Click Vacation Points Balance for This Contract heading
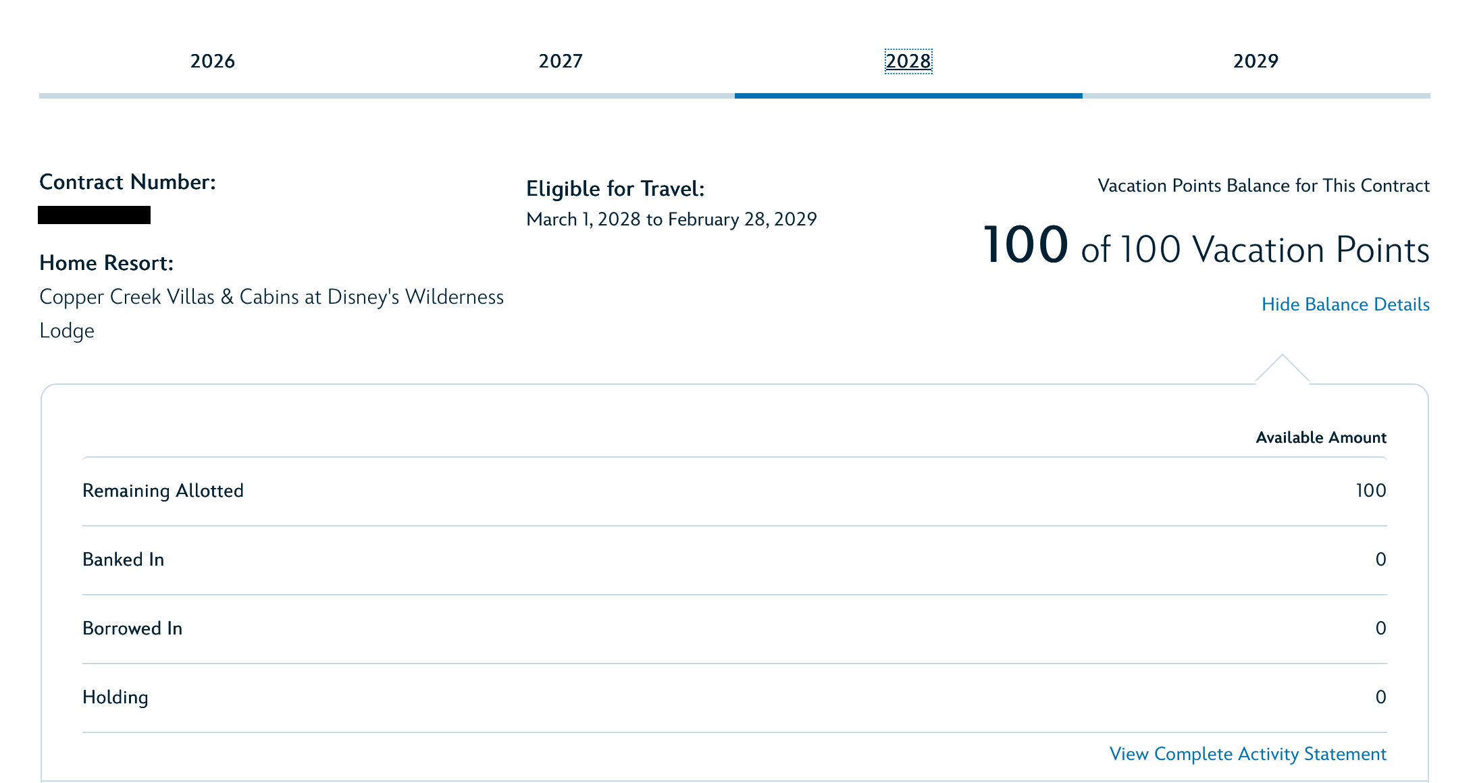The width and height of the screenshot is (1475, 783). point(1264,186)
